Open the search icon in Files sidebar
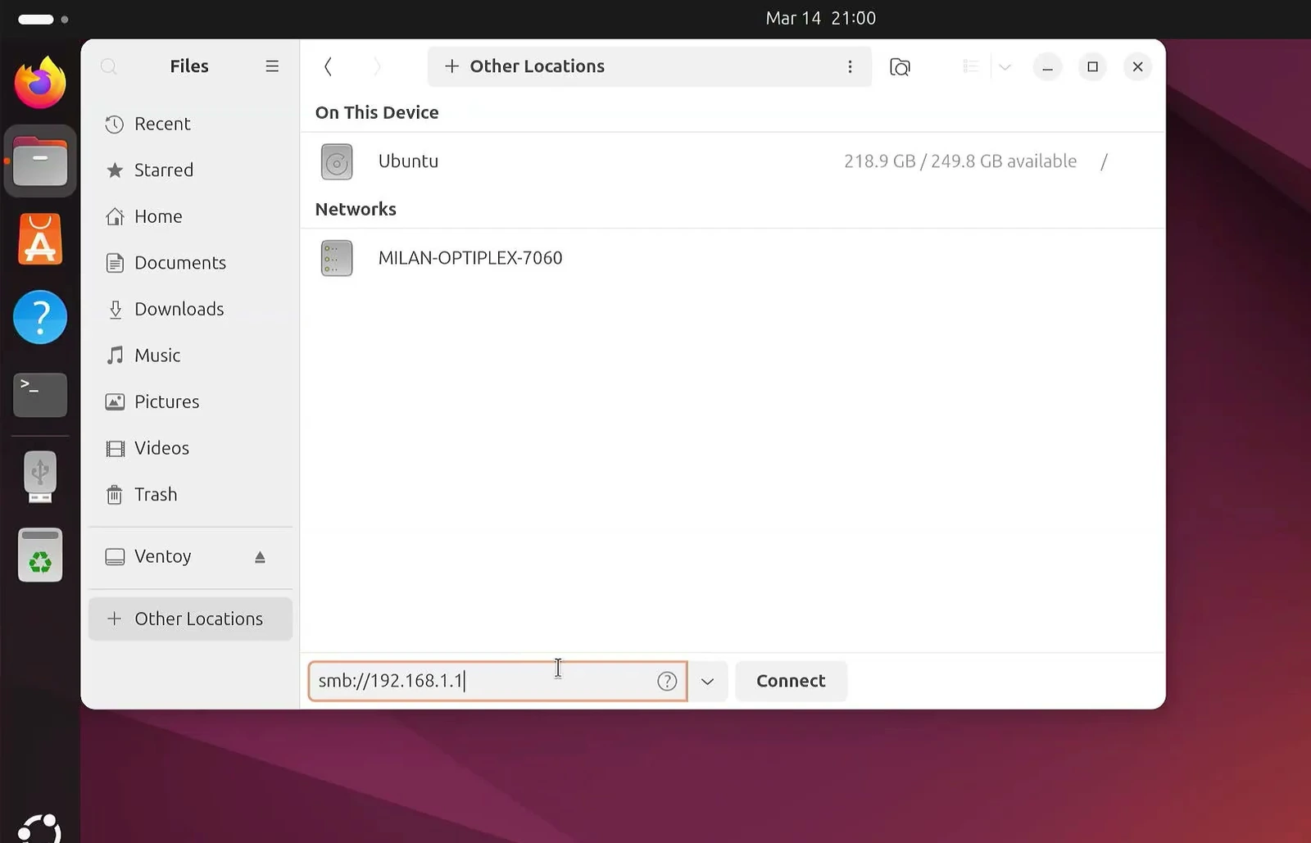 (109, 66)
